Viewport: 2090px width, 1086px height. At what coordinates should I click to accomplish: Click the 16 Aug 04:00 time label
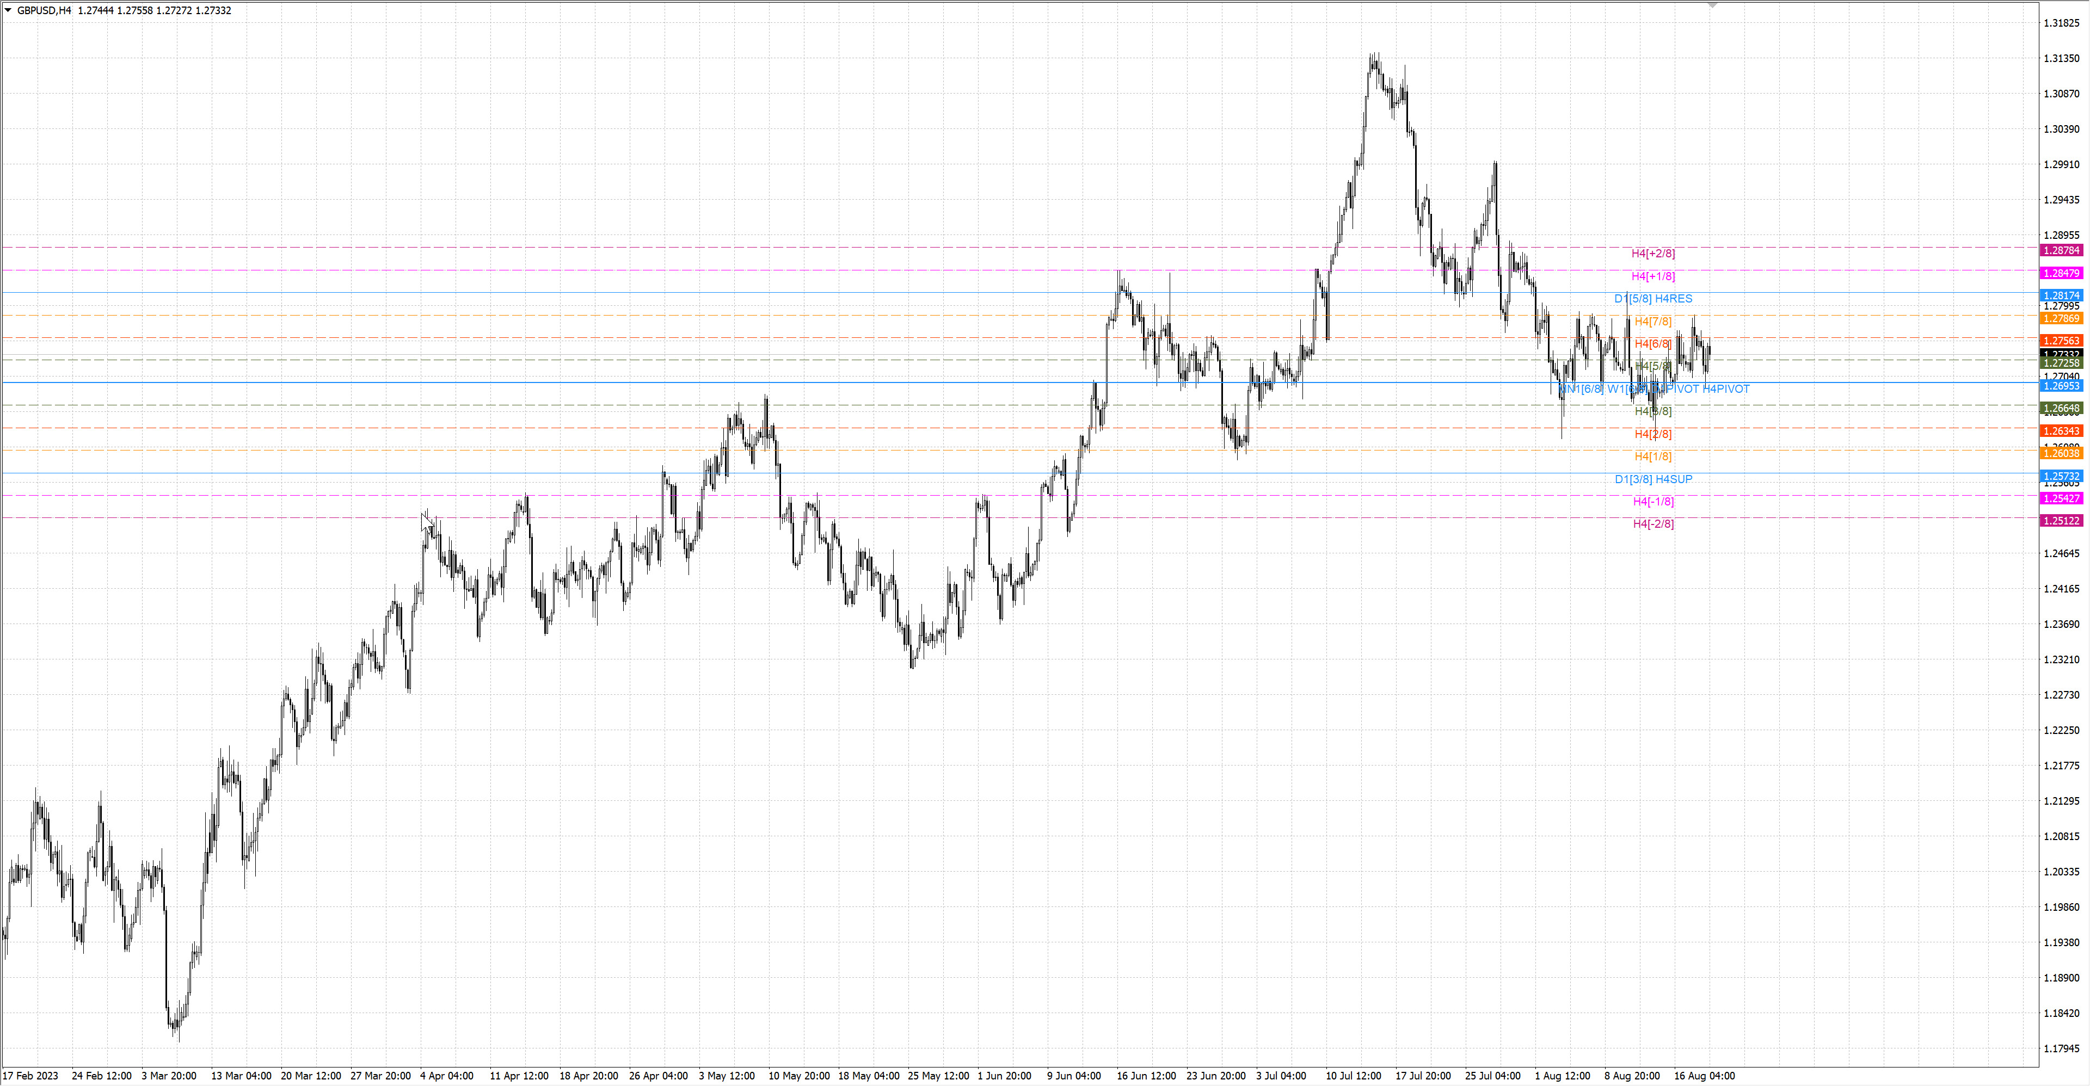click(1704, 1076)
